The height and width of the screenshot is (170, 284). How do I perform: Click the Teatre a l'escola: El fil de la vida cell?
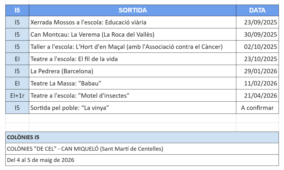click(x=76, y=59)
